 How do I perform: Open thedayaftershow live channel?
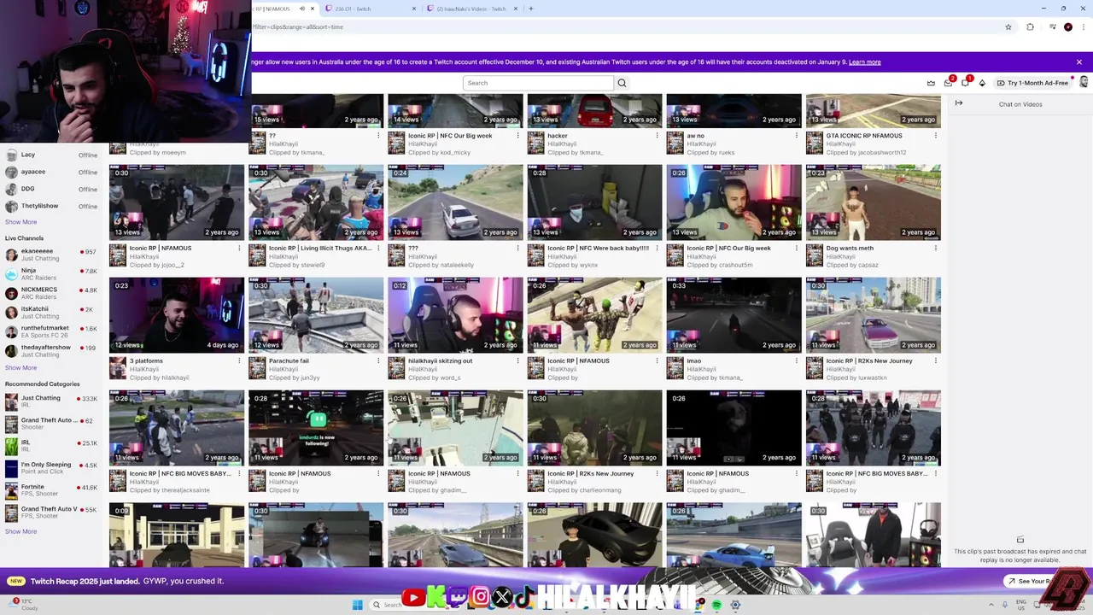[x=51, y=351]
